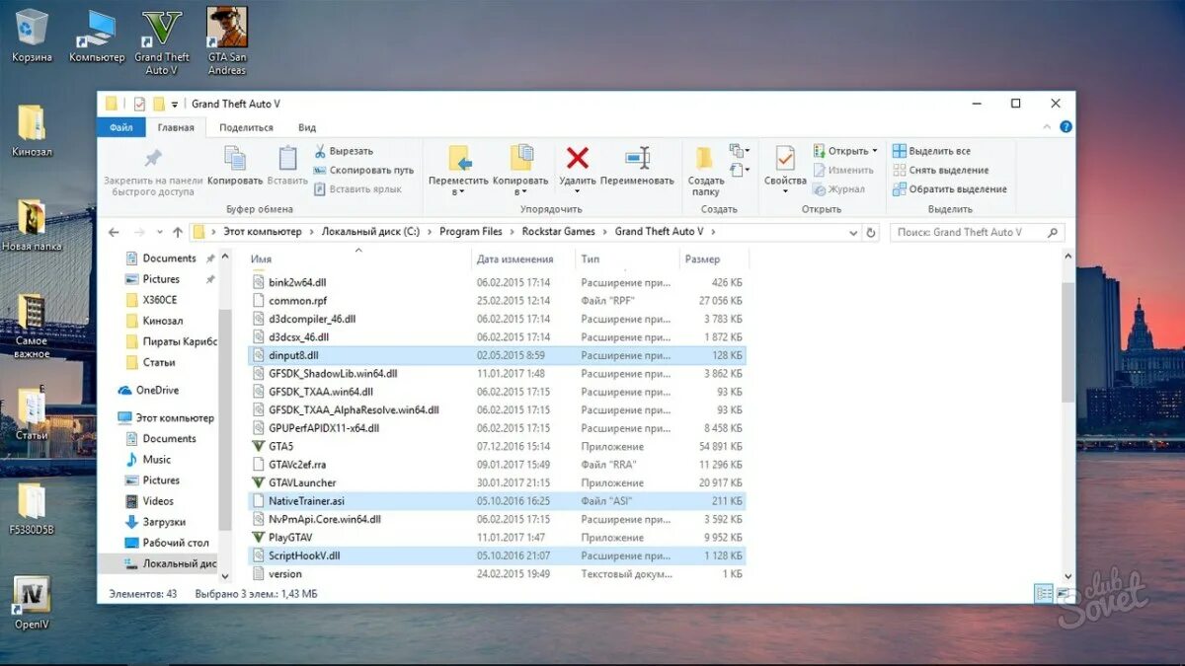Click Журнал (History) in ribbon

point(839,188)
